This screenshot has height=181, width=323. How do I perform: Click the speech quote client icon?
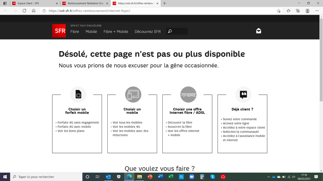pyautogui.click(x=243, y=94)
